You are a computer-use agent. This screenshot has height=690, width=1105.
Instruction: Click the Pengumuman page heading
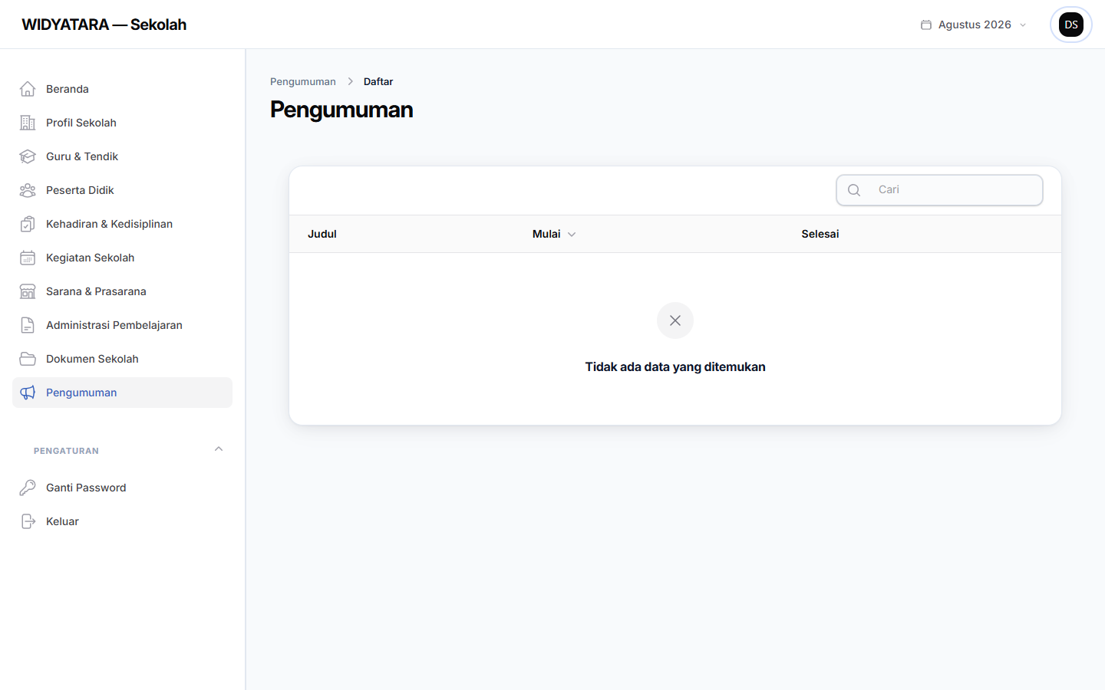coord(341,110)
